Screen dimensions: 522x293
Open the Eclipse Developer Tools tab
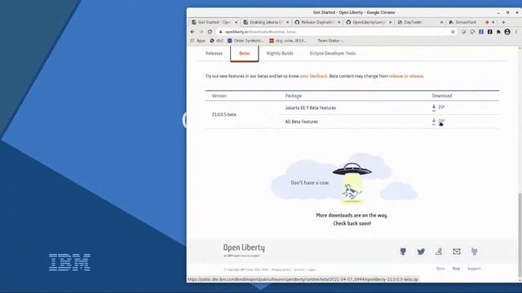(x=333, y=53)
